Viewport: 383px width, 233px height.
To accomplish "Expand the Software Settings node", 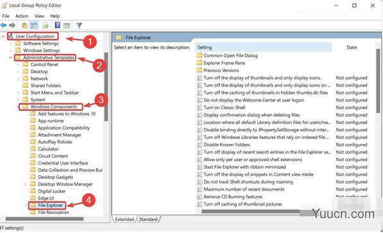I will tap(10, 44).
